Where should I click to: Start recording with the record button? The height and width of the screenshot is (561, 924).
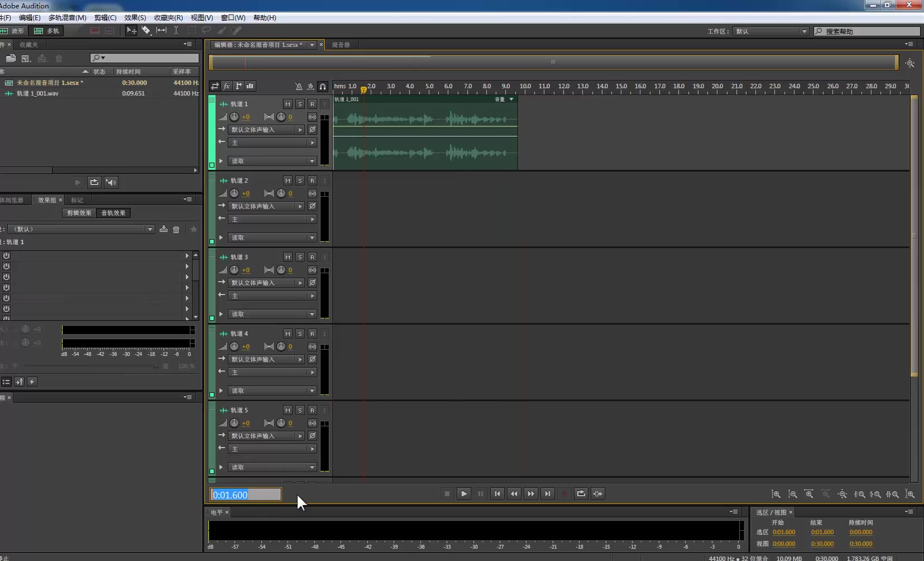tap(564, 493)
